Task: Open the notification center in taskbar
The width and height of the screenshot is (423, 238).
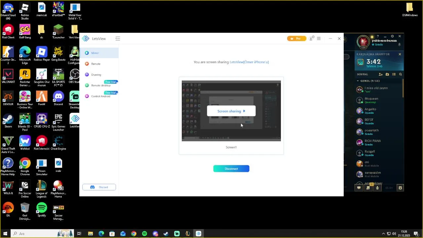Action: click(x=416, y=234)
